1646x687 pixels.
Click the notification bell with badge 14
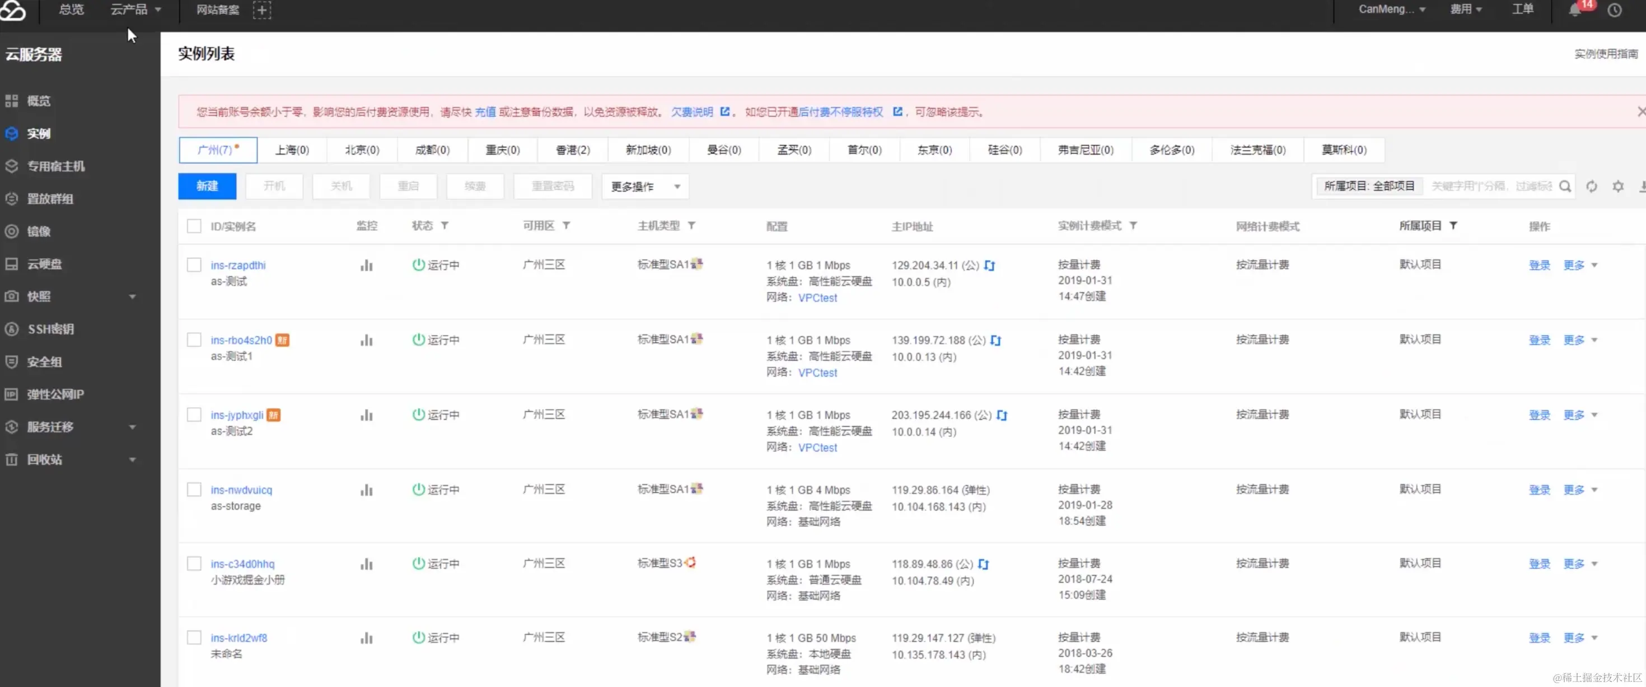[x=1575, y=10]
